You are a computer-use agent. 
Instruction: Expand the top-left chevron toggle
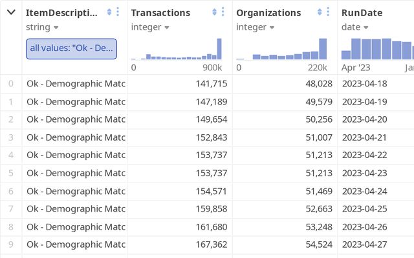tap(11, 12)
